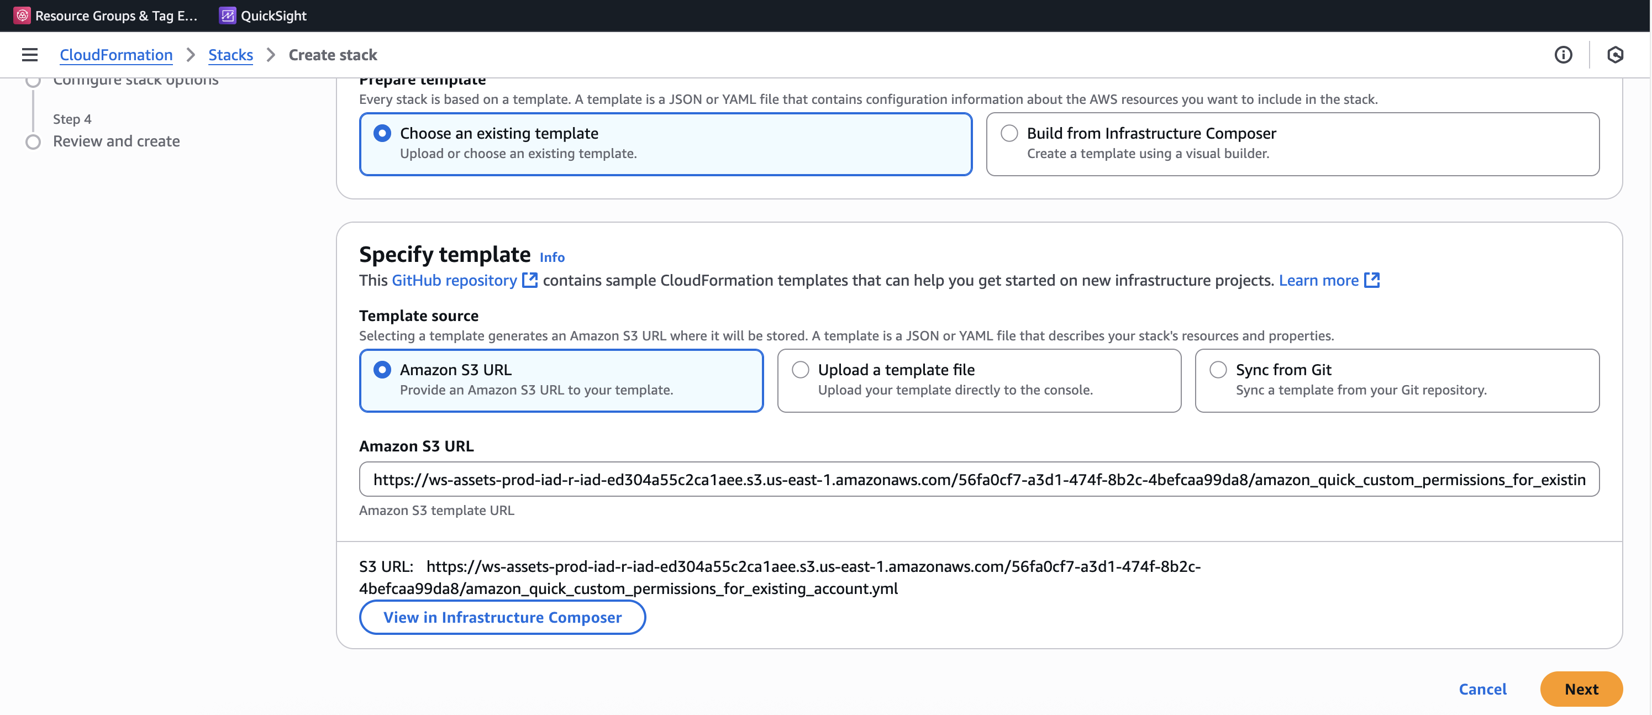Click the info circle icon at top right
Screen dimensions: 1652x715
click(x=1563, y=55)
